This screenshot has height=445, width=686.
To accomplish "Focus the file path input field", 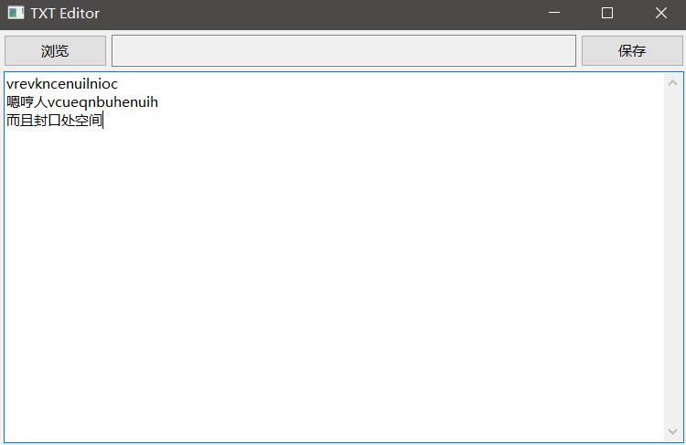I will [343, 50].
